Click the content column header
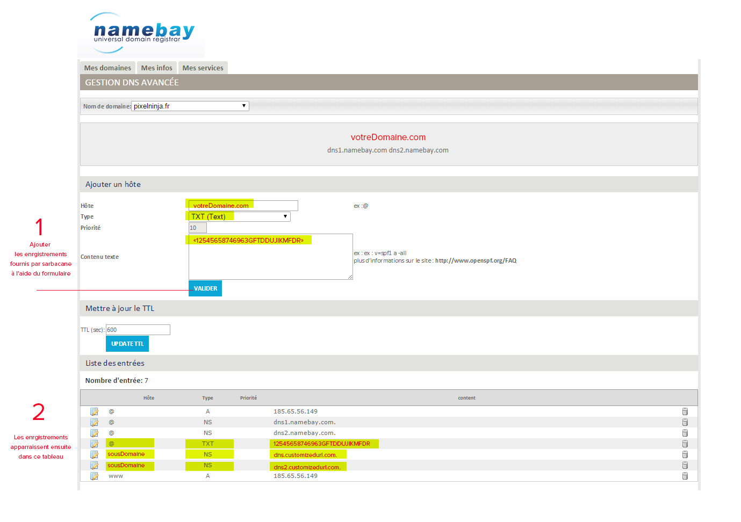The height and width of the screenshot is (522, 741). (466, 398)
